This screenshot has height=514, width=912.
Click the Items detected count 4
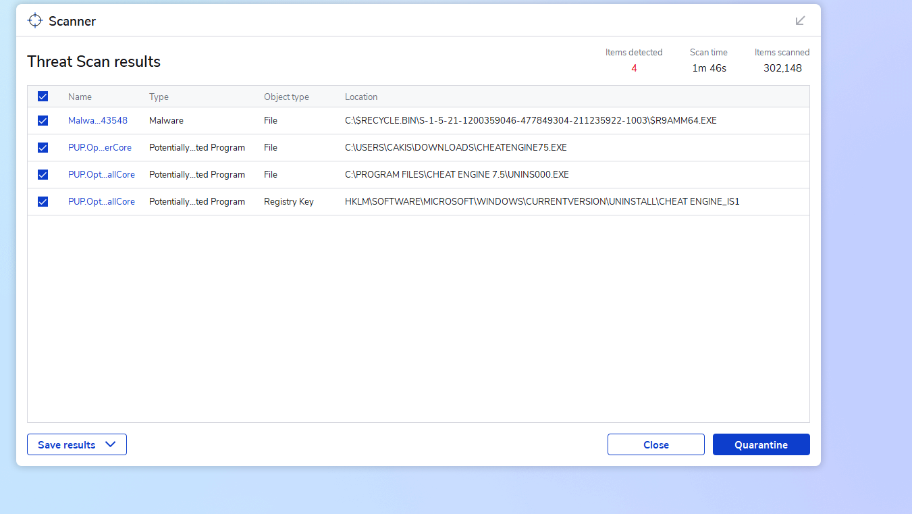(634, 68)
